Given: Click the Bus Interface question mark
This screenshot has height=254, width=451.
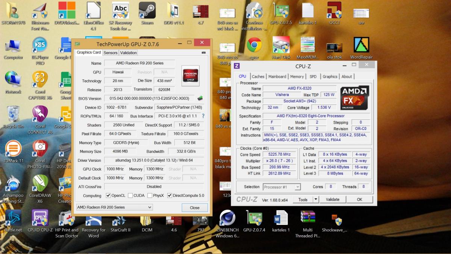Looking at the screenshot, I should (x=203, y=116).
